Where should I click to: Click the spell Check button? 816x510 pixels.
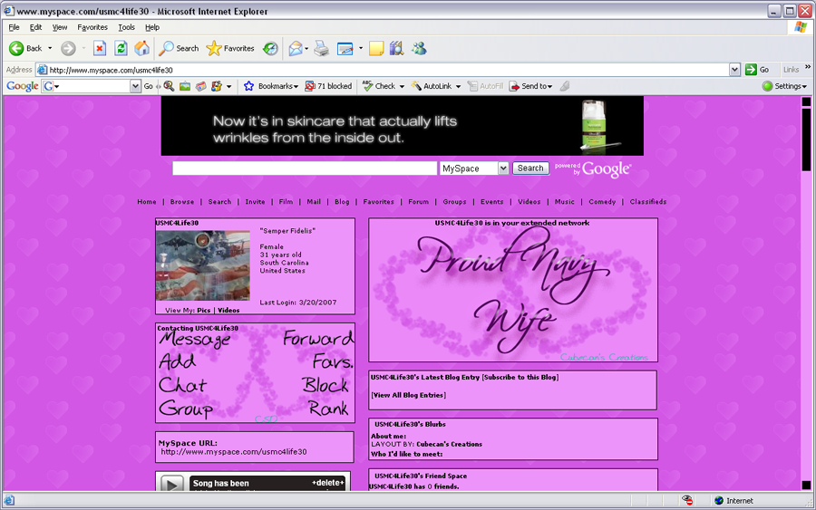tap(379, 86)
